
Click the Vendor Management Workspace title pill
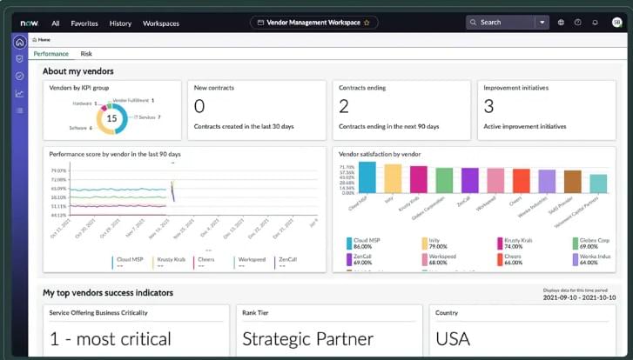(313, 23)
